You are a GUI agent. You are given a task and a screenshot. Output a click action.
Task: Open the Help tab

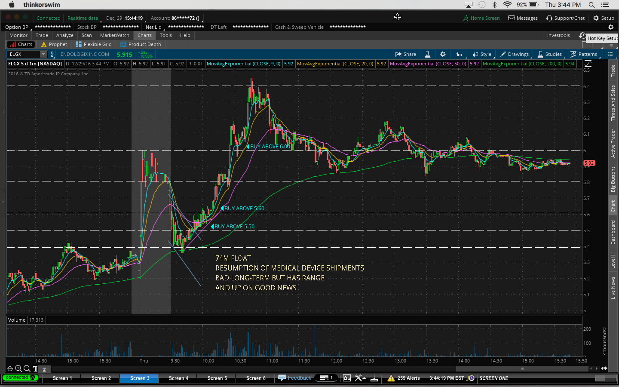click(185, 35)
